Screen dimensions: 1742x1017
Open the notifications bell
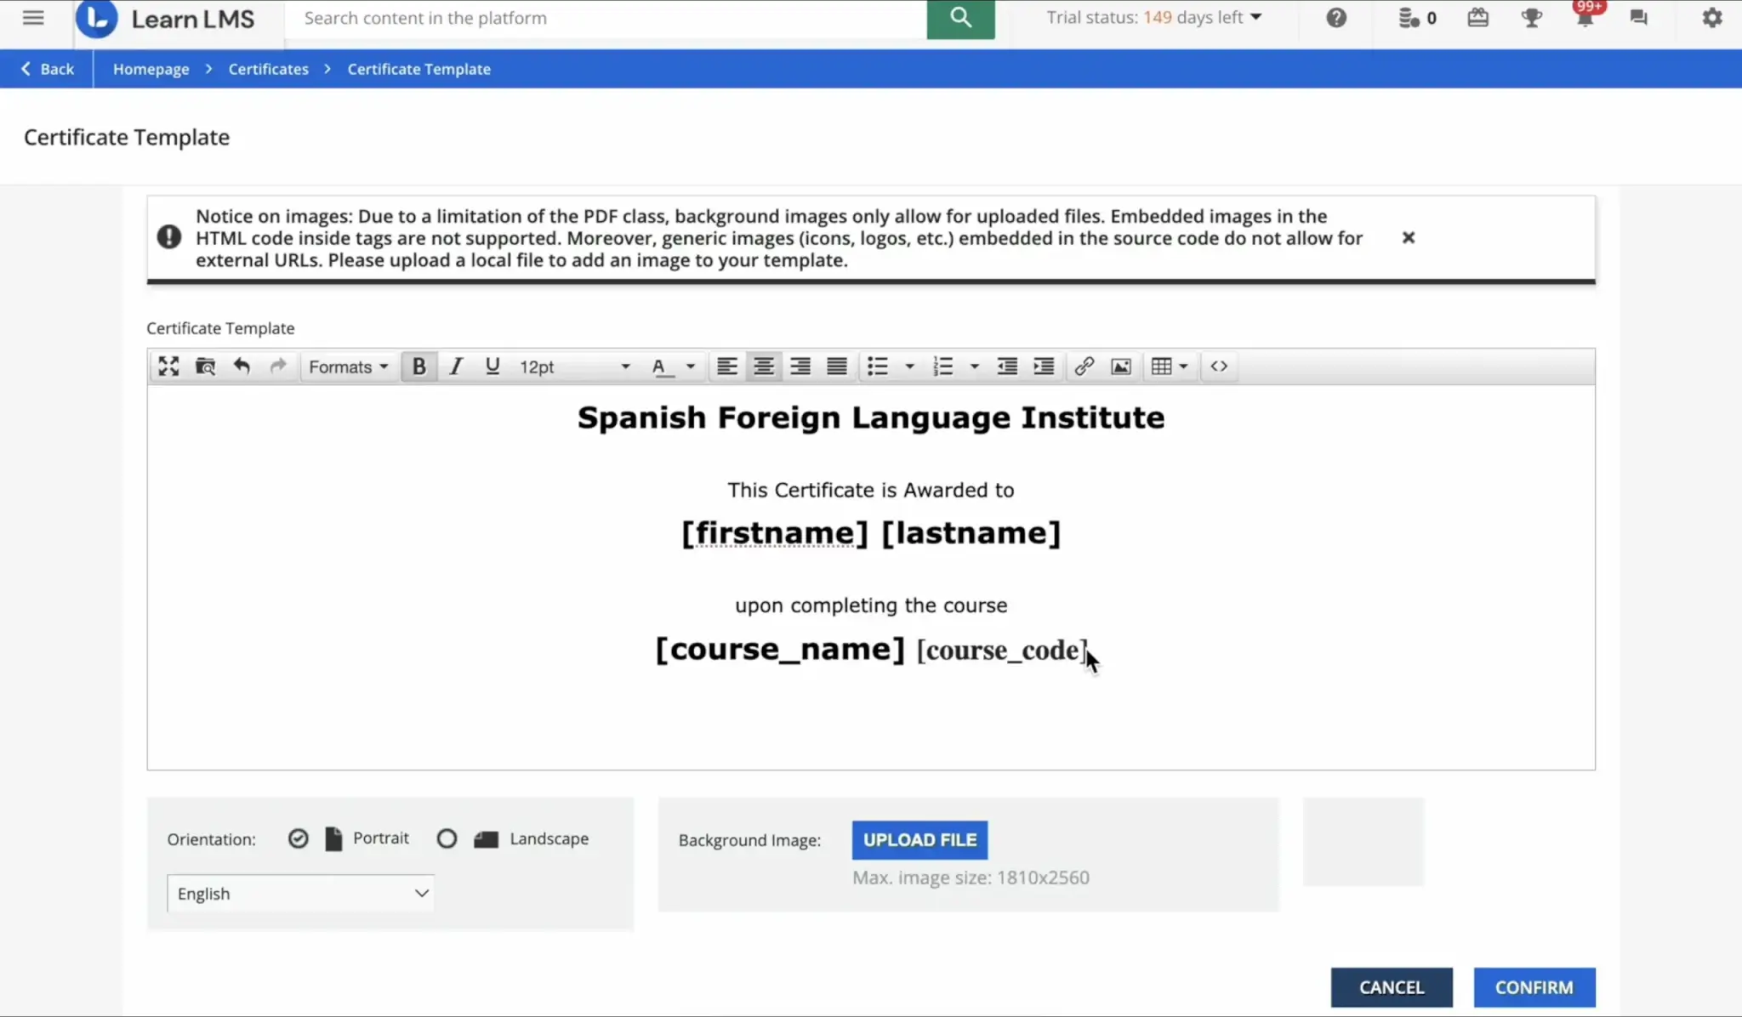click(x=1584, y=17)
